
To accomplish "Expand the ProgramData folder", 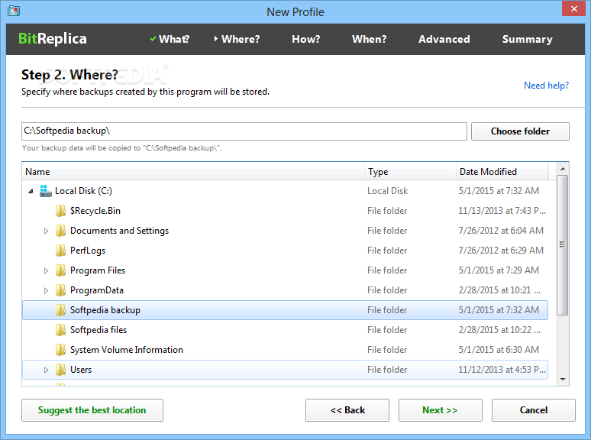I will (46, 290).
